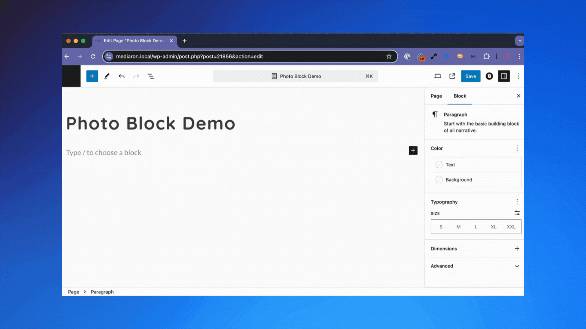Choose font size S

pyautogui.click(x=441, y=227)
